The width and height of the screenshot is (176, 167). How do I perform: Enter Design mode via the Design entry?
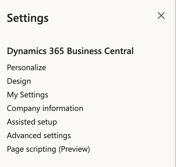click(x=19, y=81)
